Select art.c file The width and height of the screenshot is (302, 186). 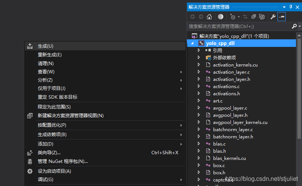218,101
